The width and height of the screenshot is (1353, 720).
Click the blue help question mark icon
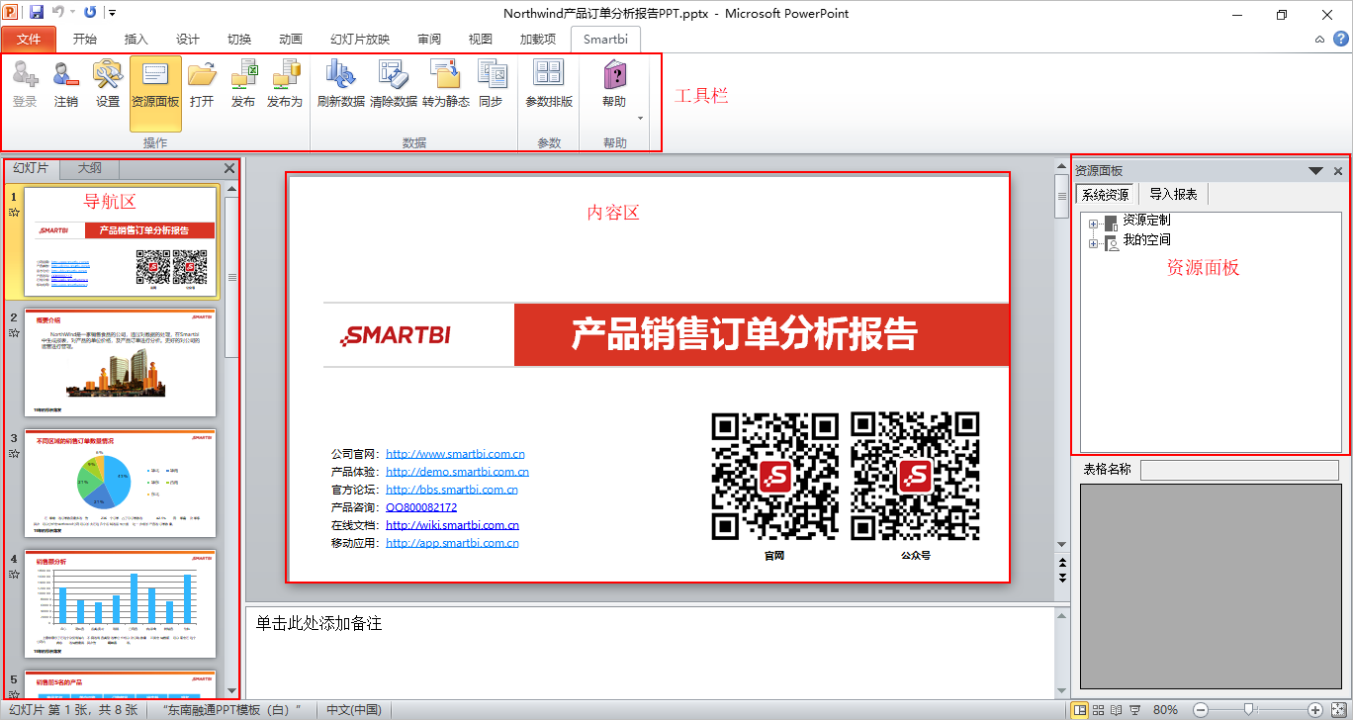tap(1340, 40)
